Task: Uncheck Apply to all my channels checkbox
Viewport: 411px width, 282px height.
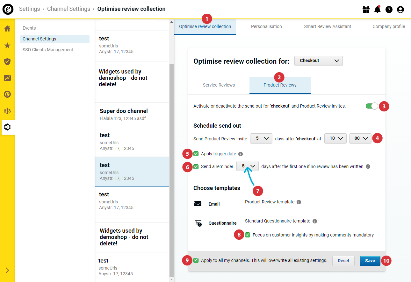Action: (196, 260)
